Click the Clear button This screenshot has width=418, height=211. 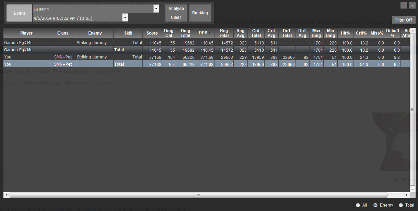(x=176, y=17)
